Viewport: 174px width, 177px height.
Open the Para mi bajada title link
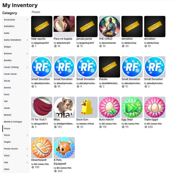63,39
